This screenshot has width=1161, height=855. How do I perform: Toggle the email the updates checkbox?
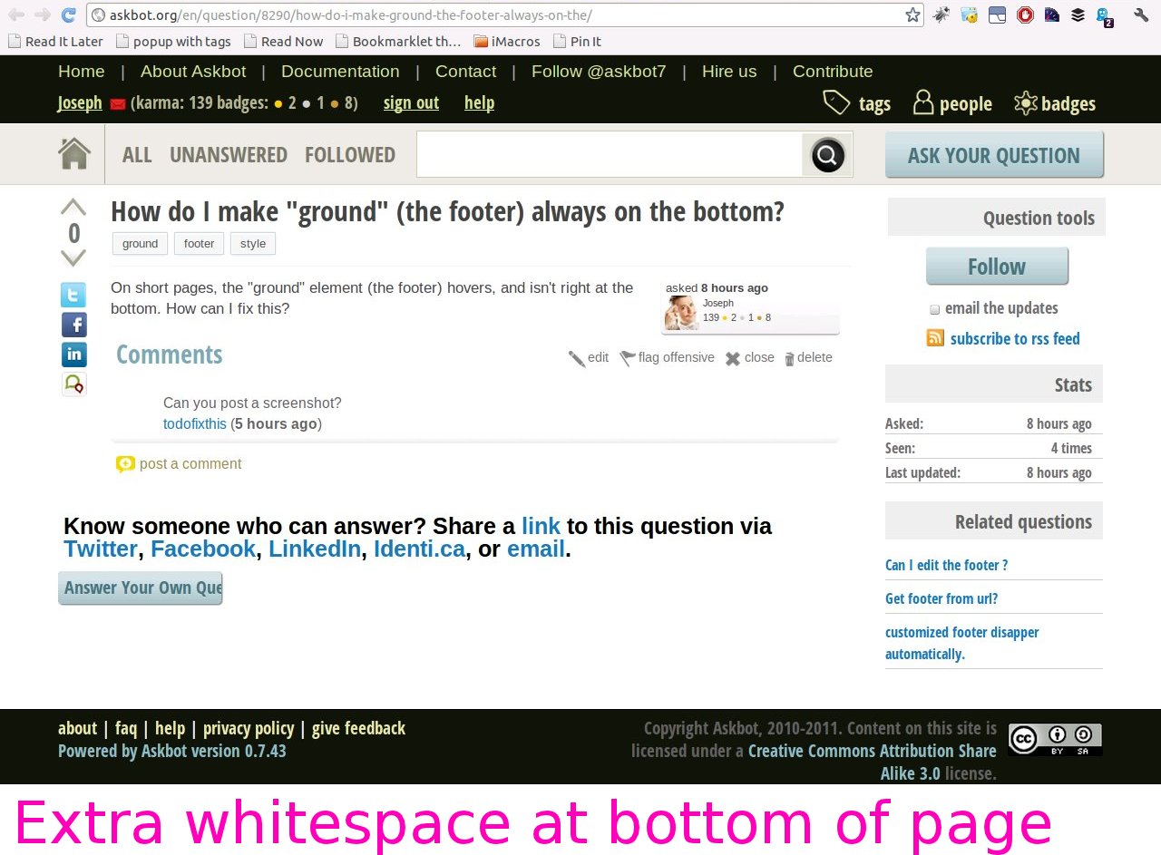pos(934,309)
